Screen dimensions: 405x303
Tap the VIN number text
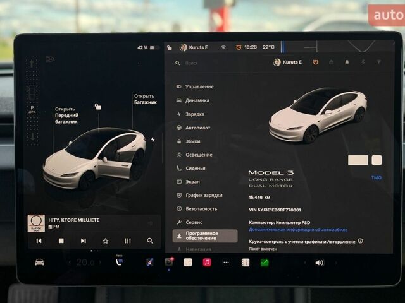tap(275, 210)
